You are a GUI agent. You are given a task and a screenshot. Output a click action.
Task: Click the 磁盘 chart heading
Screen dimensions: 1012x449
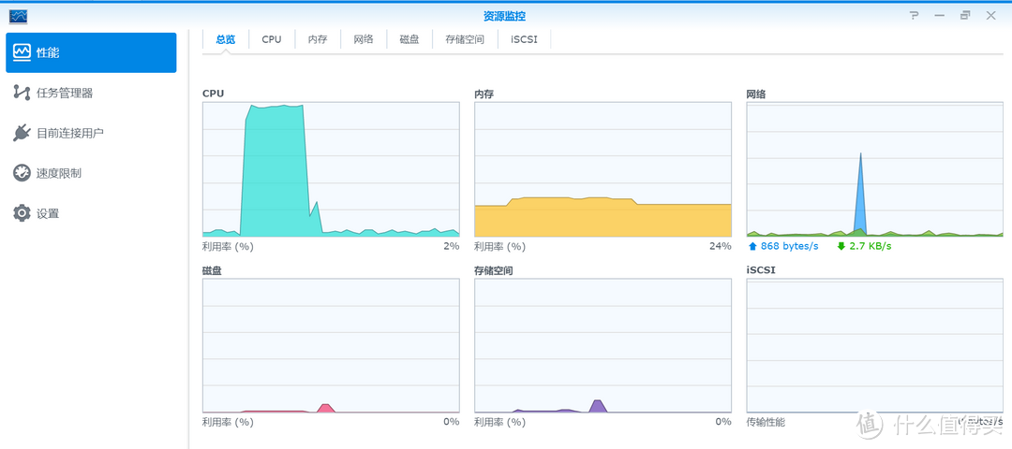tap(212, 270)
